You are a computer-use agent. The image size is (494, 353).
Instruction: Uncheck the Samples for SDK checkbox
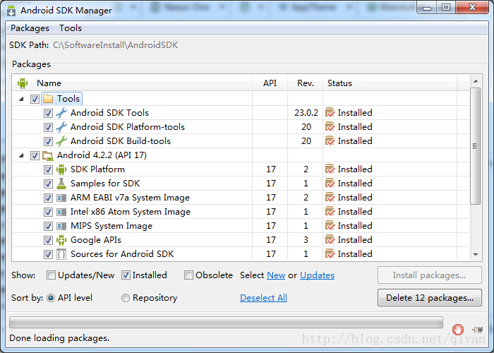tap(48, 184)
